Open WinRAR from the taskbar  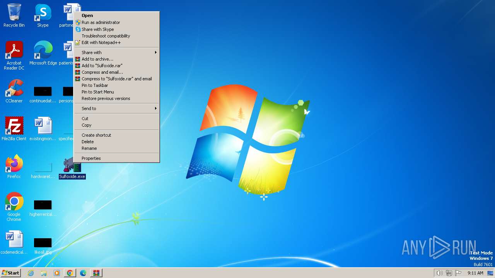point(96,273)
